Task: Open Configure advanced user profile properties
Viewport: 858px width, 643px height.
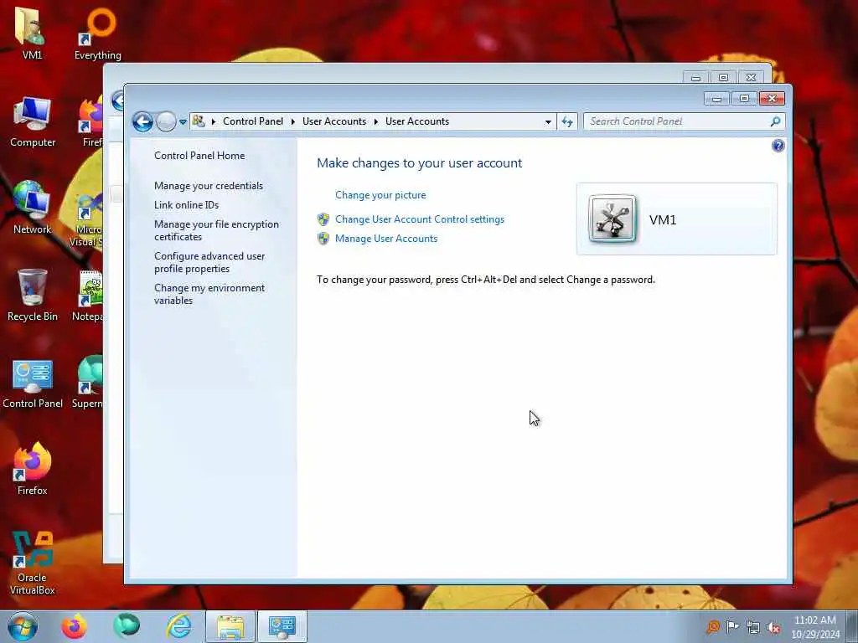Action: (209, 262)
